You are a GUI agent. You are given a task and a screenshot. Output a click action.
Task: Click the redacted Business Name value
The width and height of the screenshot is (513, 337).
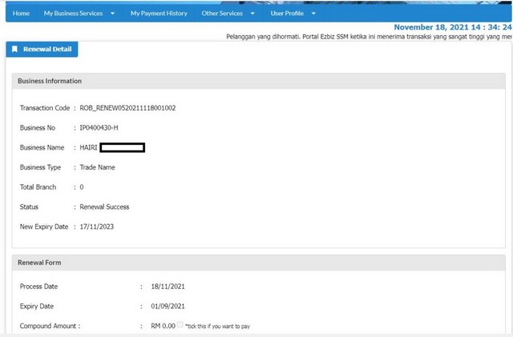click(x=122, y=147)
